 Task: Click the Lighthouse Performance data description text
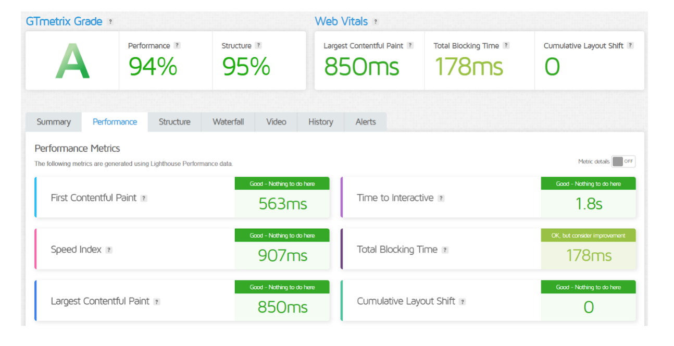134,164
